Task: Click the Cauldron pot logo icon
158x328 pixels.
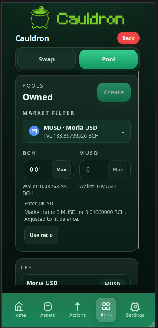Action: 40,17
